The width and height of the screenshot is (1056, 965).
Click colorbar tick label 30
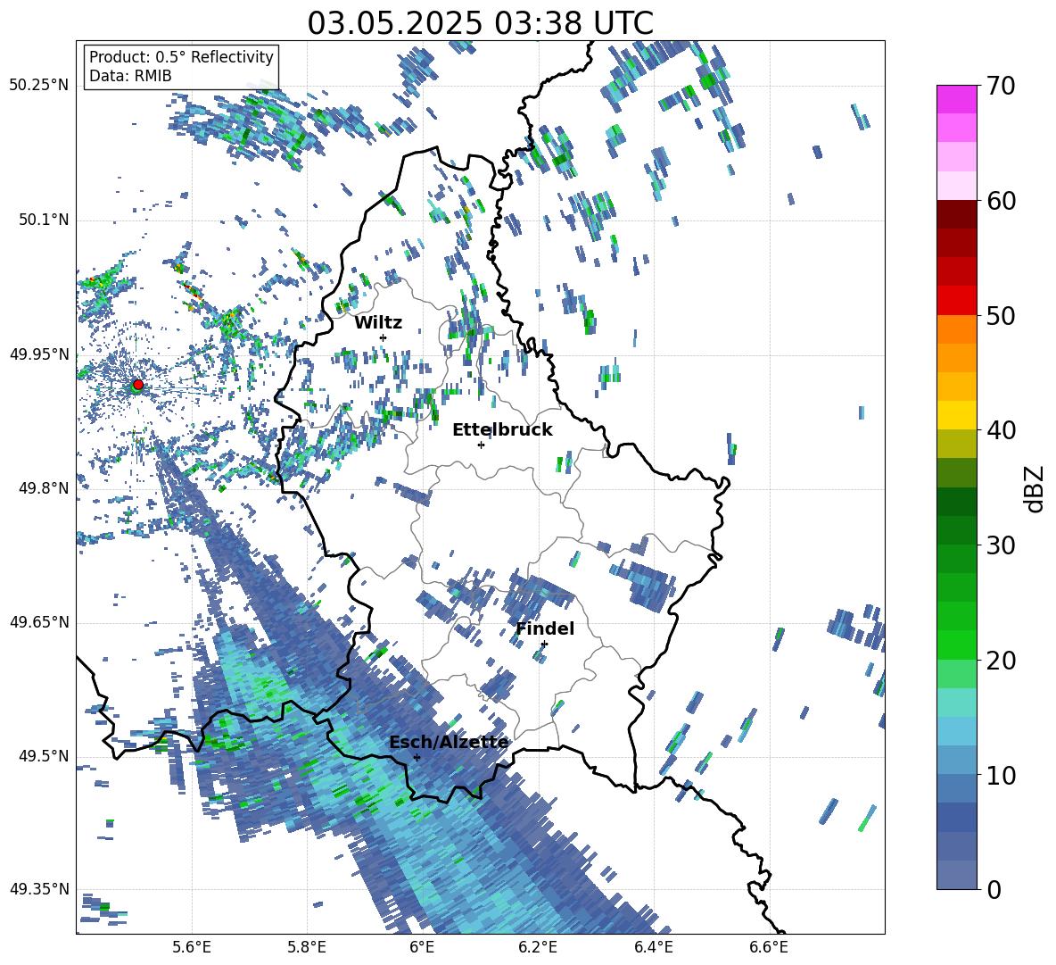click(x=1001, y=545)
